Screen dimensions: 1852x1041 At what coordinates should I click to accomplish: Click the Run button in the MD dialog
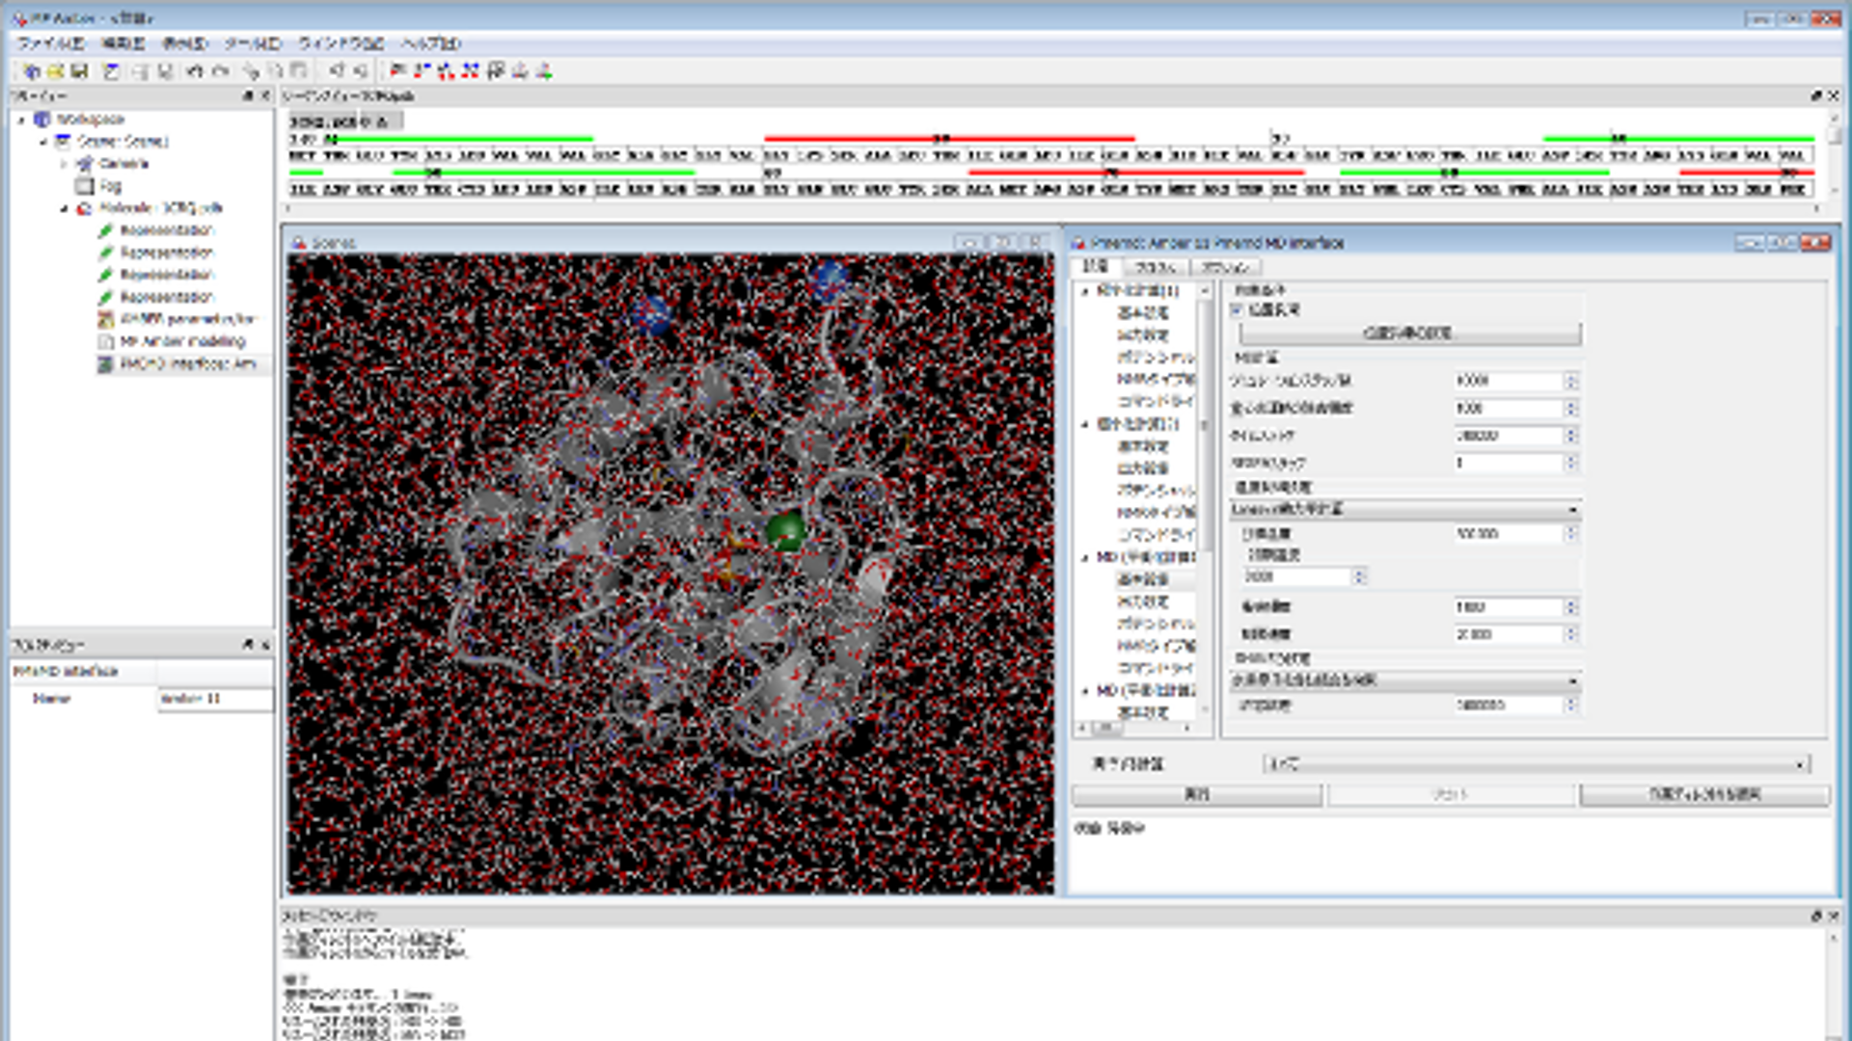click(x=1197, y=794)
